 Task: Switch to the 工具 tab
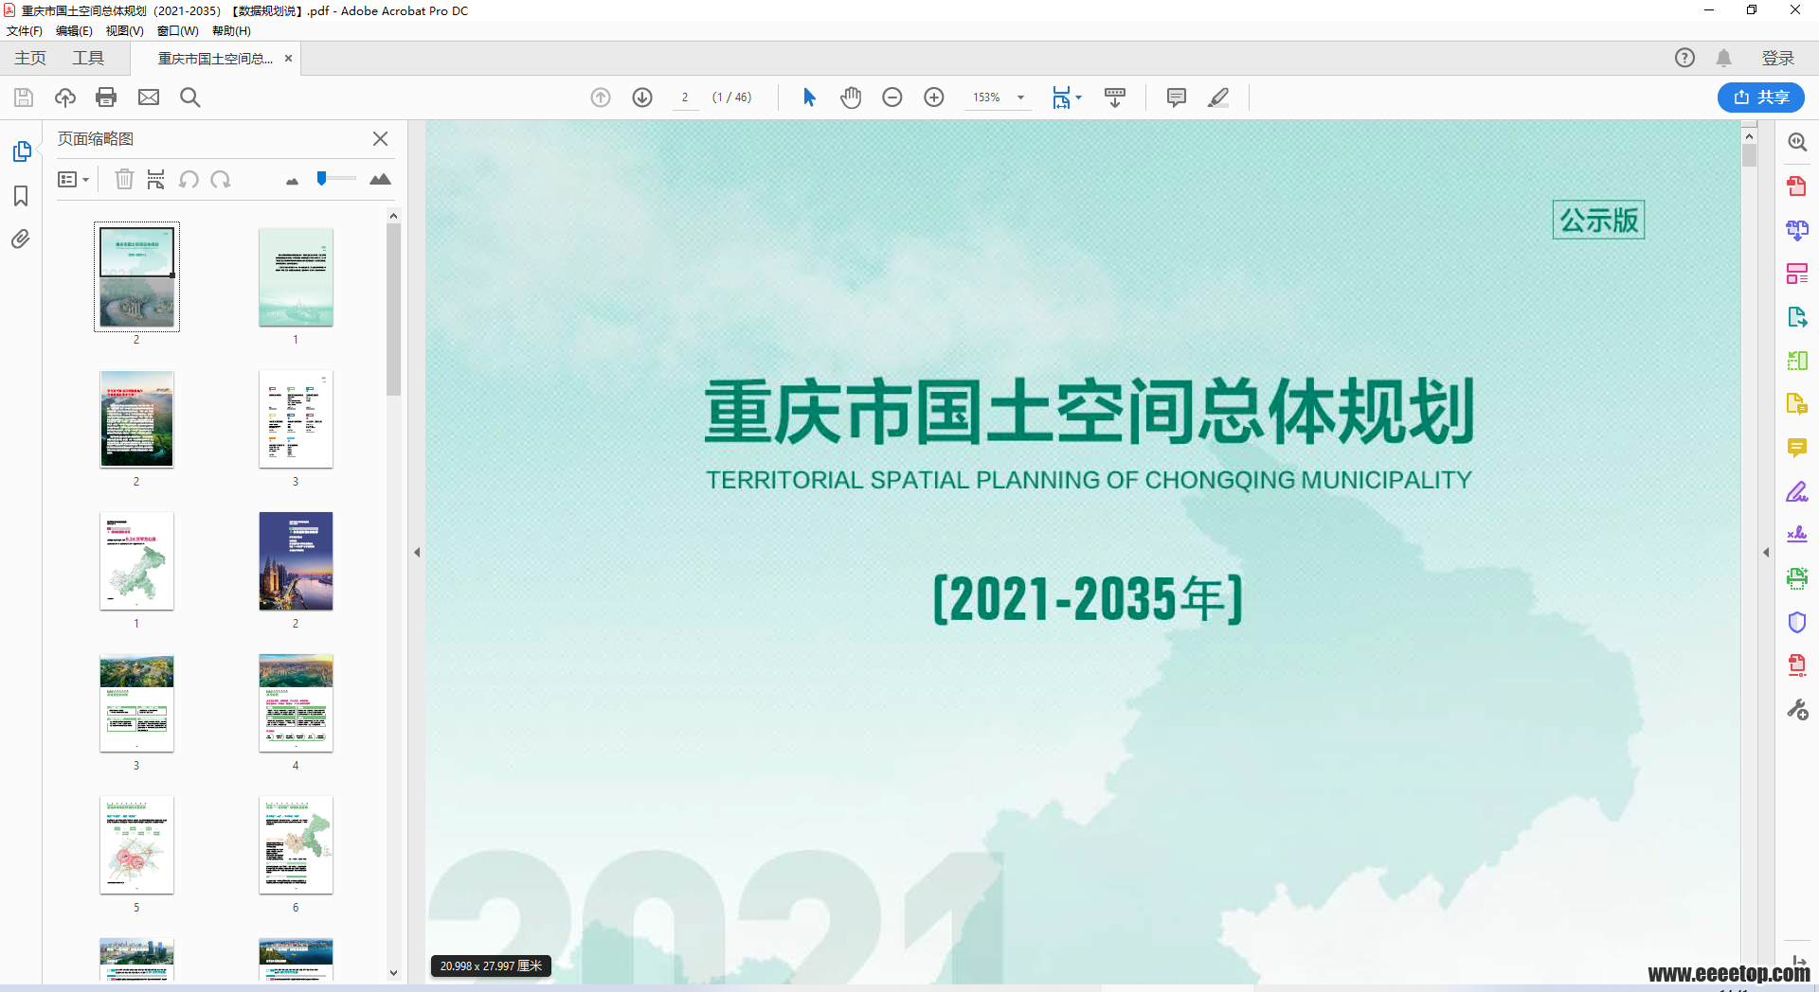point(89,58)
